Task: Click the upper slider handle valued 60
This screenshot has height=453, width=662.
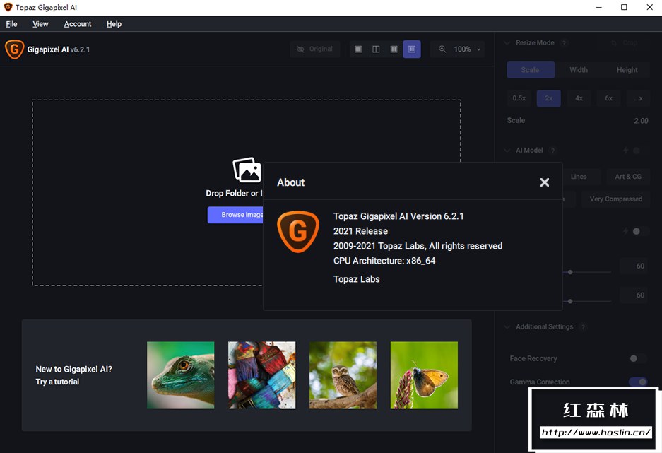Action: (x=570, y=272)
